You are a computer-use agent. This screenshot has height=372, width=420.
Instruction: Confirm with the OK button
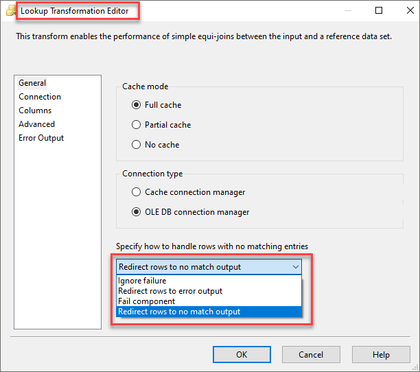[242, 355]
